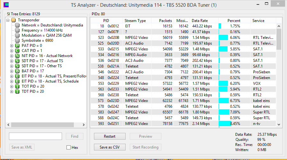Click the green B icon of BAT PID = 17
This screenshot has height=160, width=287.
click(17, 71)
